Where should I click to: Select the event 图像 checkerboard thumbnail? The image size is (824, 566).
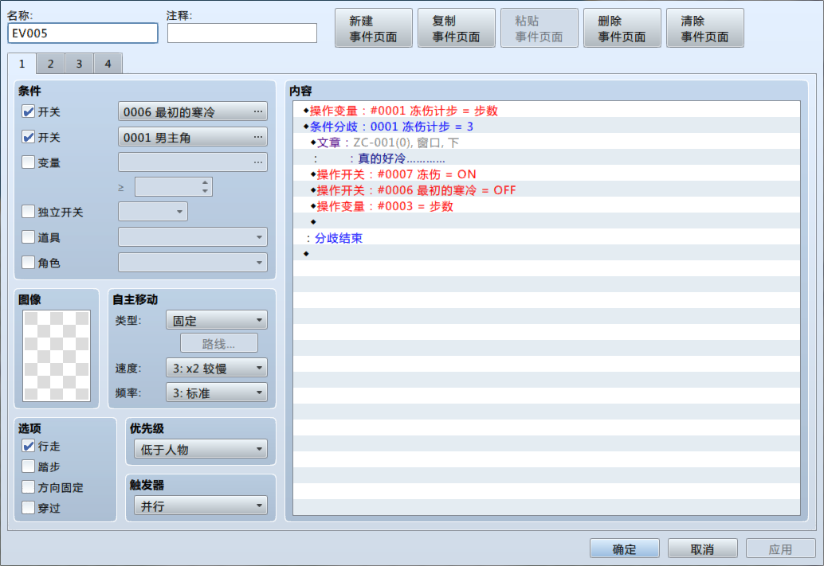(x=57, y=356)
